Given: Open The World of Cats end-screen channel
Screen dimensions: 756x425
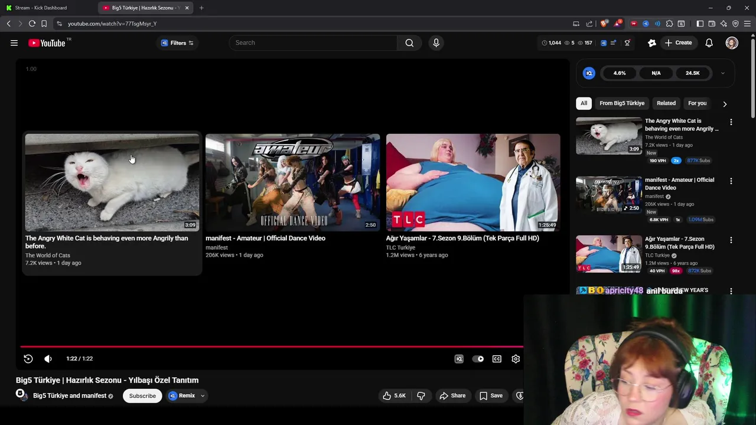Looking at the screenshot, I should [48, 256].
